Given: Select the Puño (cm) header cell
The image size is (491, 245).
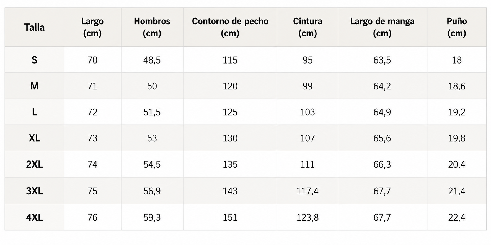Looking at the screenshot, I should (457, 27).
